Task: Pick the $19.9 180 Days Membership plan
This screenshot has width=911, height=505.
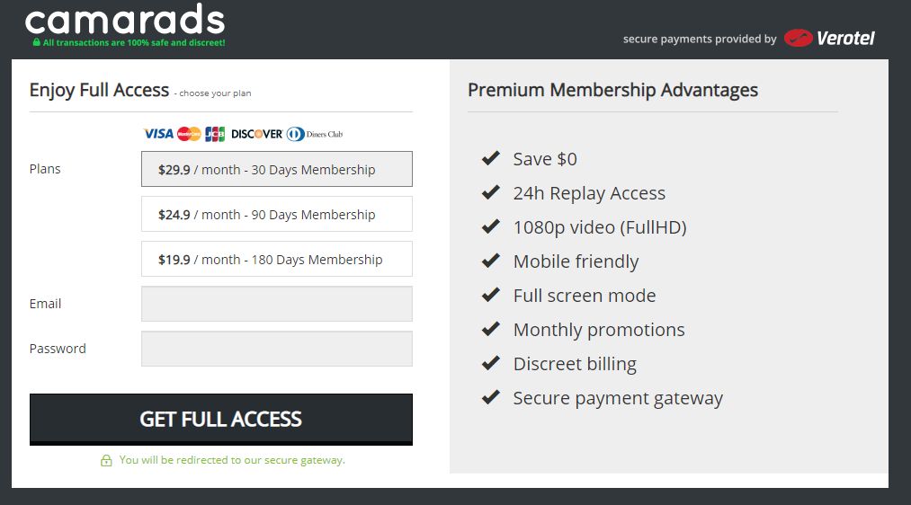Action: click(x=277, y=259)
